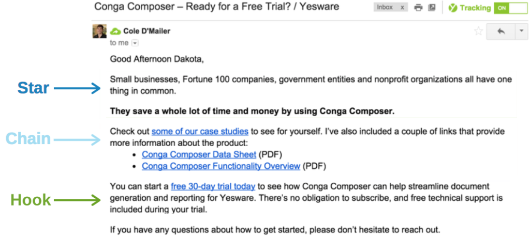Open Conga Composer Functionality Overview link
This screenshot has width=530, height=237.
pyautogui.click(x=221, y=166)
